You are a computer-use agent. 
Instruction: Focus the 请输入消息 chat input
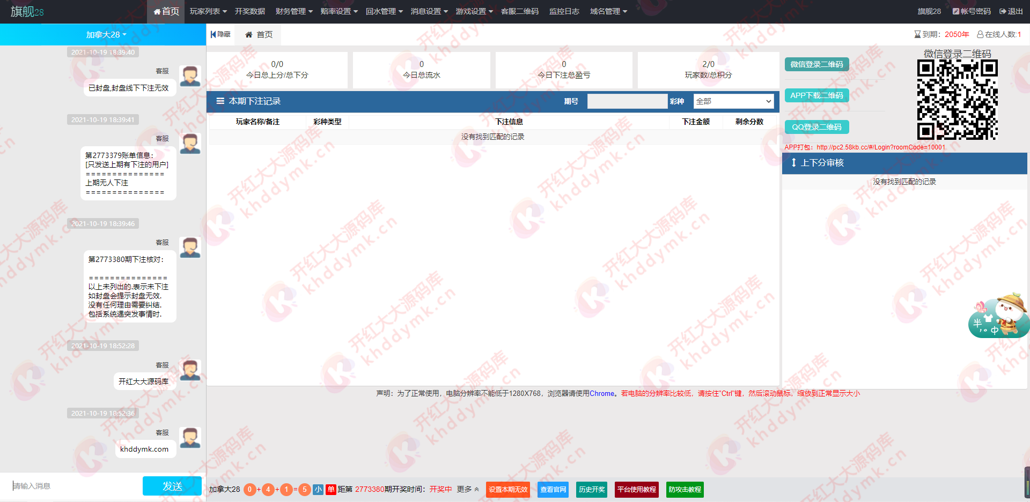[75, 486]
